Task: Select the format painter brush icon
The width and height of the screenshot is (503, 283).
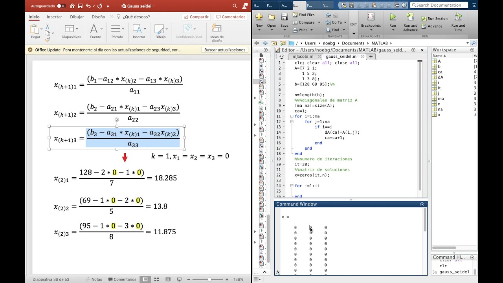Action: click(x=47, y=39)
